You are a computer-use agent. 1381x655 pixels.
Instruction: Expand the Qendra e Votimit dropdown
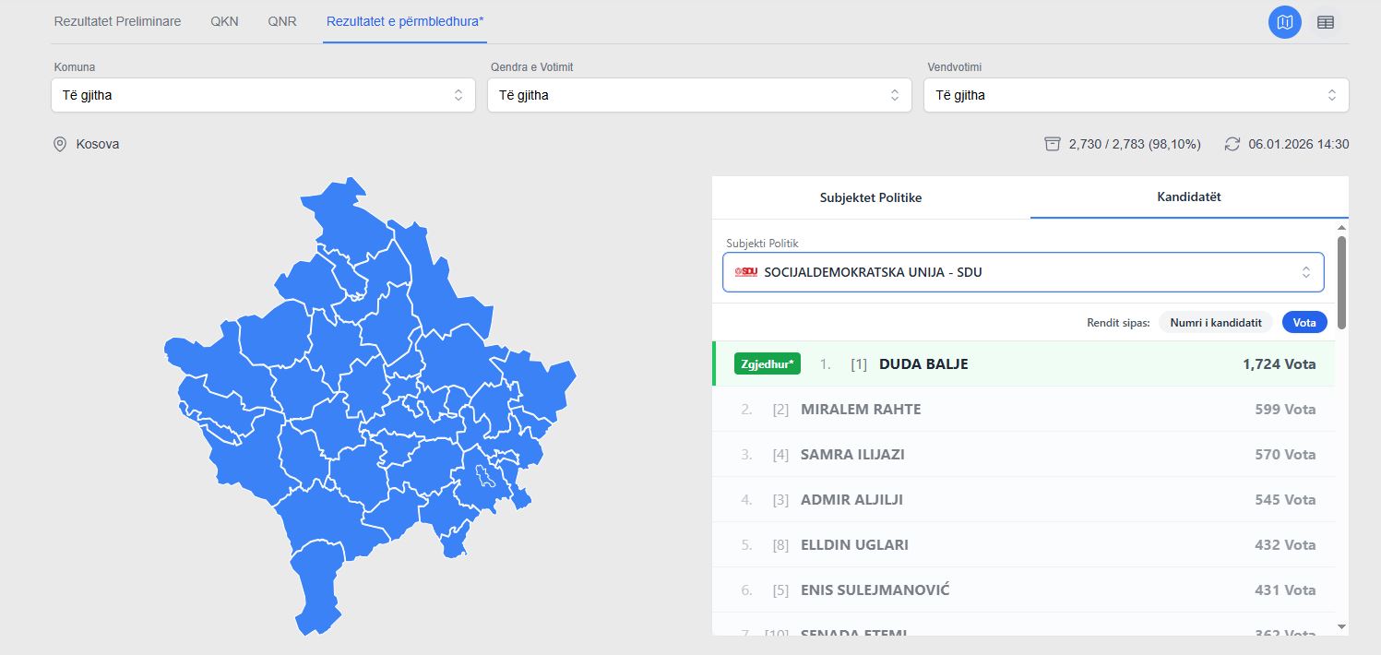699,95
